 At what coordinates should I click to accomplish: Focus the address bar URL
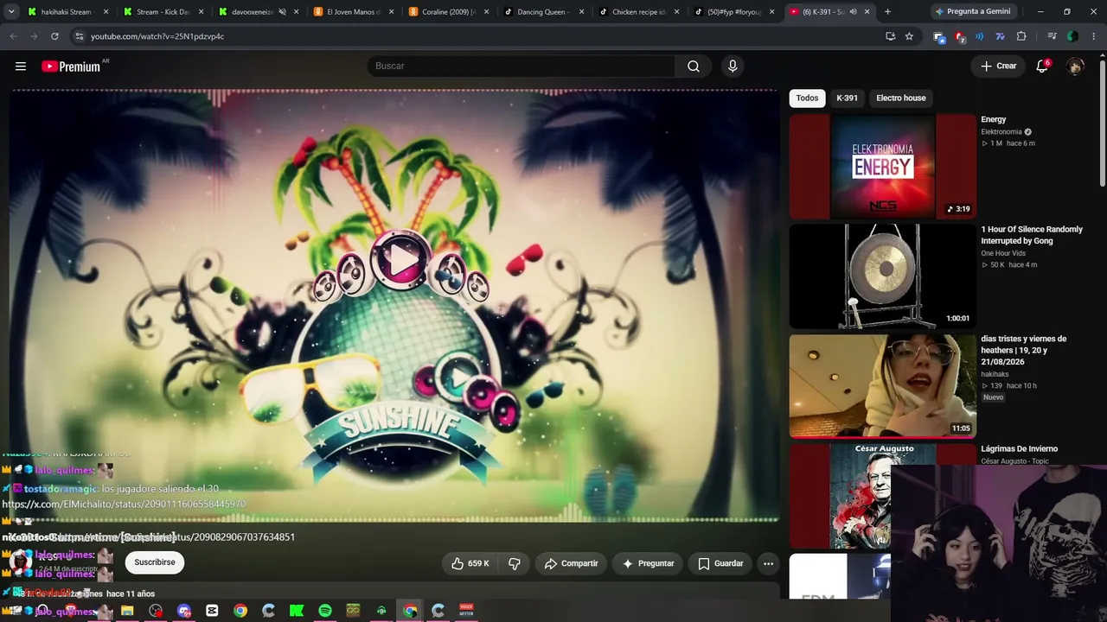pyautogui.click(x=157, y=36)
